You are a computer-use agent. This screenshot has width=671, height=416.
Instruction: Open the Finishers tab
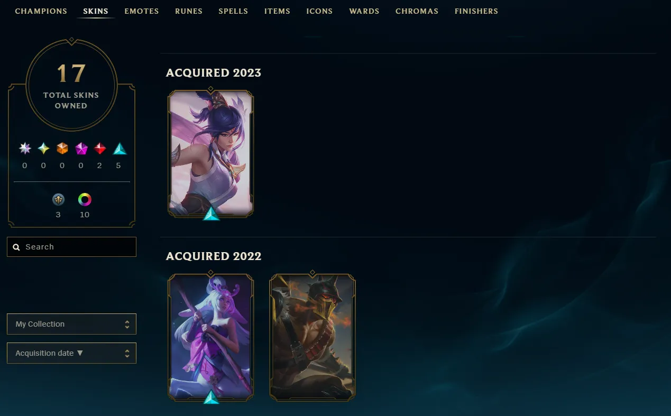tap(476, 11)
